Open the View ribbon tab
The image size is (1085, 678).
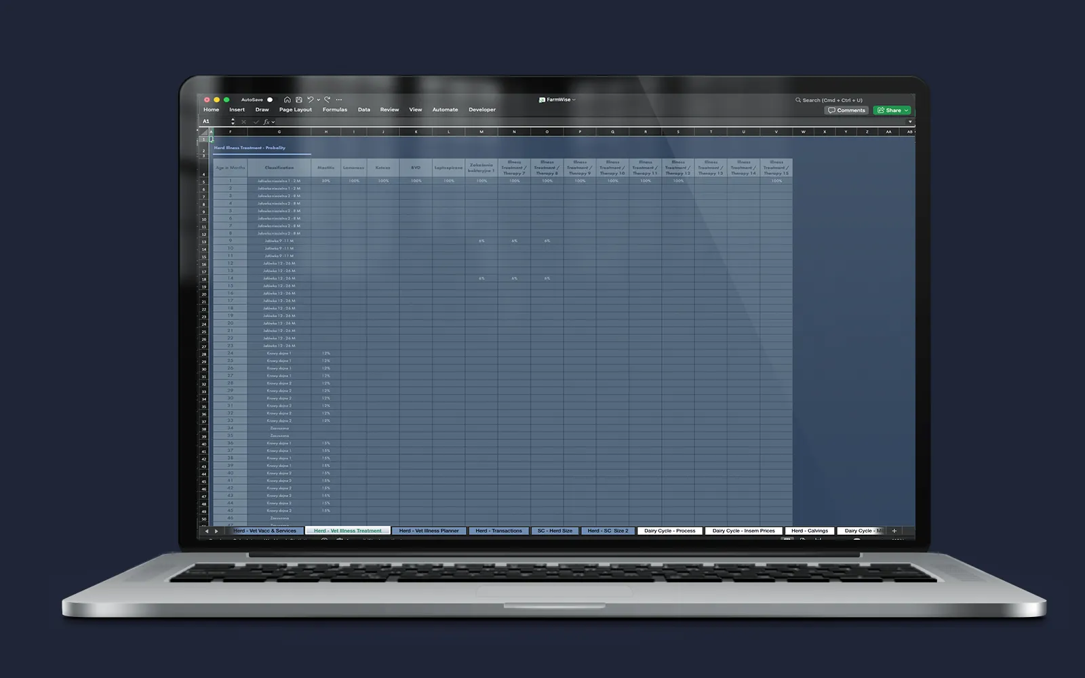pyautogui.click(x=416, y=110)
